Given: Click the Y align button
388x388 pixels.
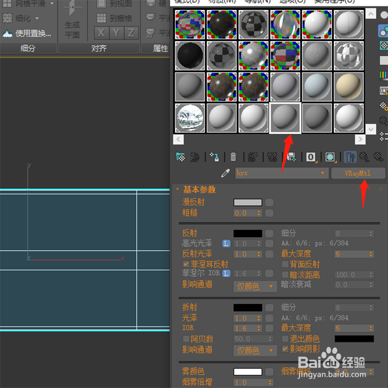Looking at the screenshot, I should click(x=116, y=33).
